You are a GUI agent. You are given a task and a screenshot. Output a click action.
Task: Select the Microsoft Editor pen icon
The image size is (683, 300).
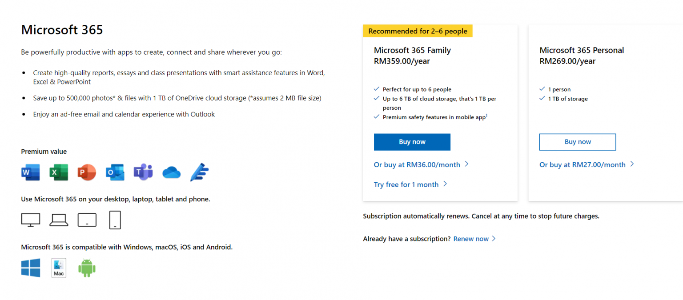click(199, 172)
